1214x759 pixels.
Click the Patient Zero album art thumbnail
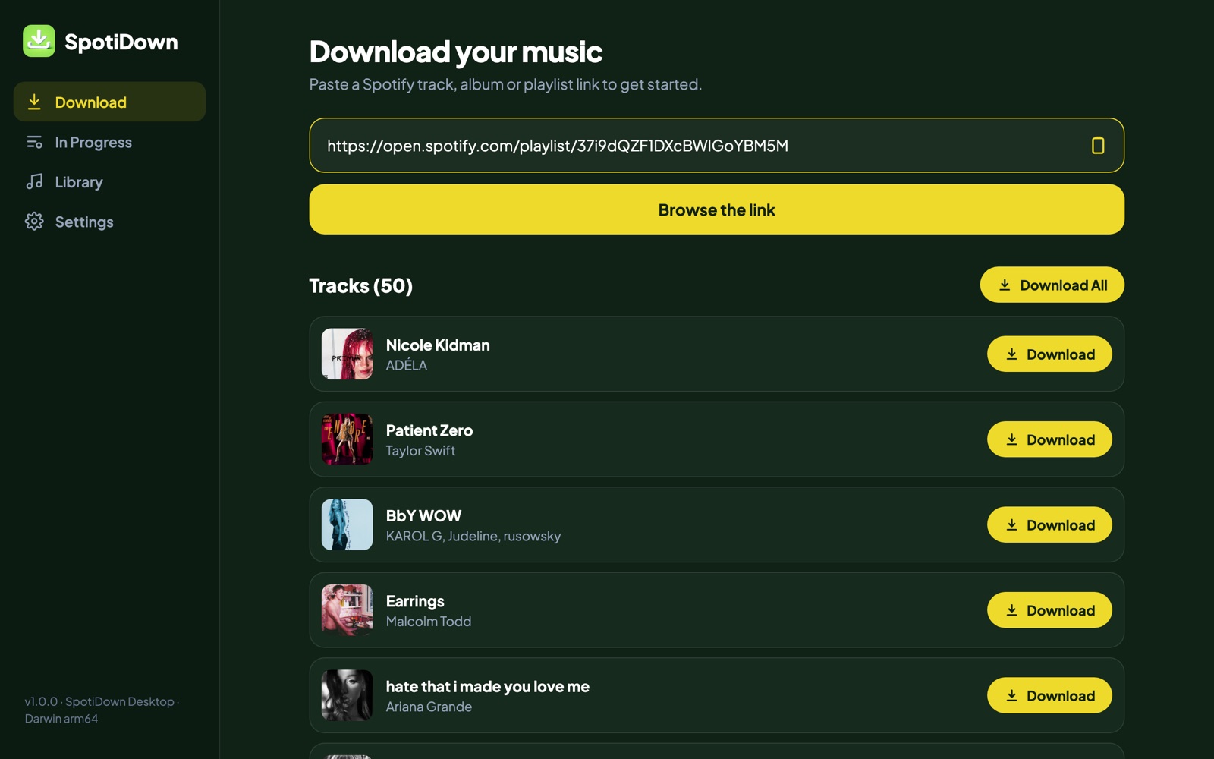(x=347, y=439)
